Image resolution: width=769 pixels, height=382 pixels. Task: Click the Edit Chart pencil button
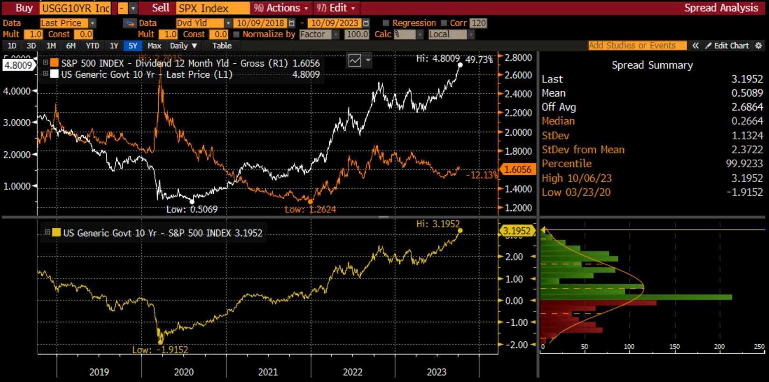tap(727, 46)
